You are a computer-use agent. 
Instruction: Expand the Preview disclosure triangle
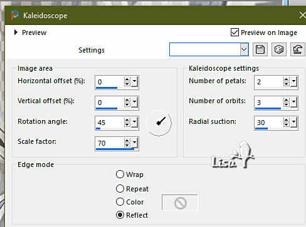pyautogui.click(x=16, y=33)
